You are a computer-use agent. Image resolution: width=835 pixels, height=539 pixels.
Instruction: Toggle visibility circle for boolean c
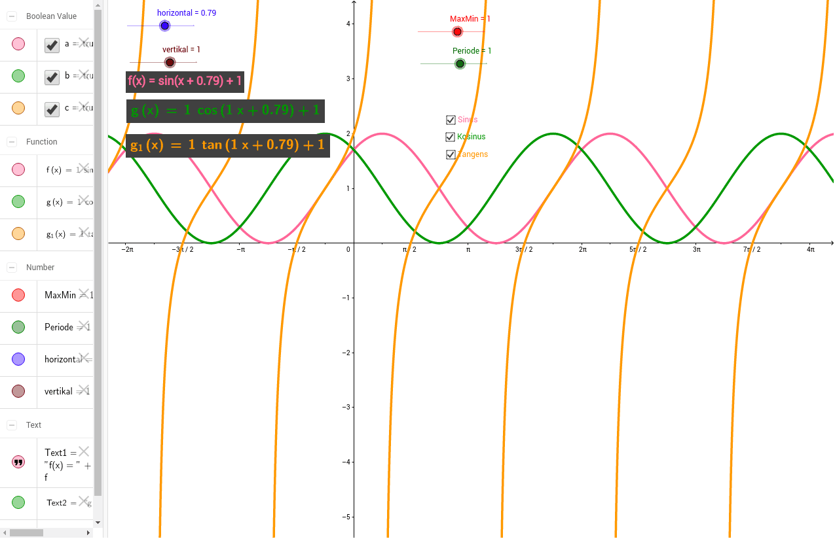pos(18,109)
